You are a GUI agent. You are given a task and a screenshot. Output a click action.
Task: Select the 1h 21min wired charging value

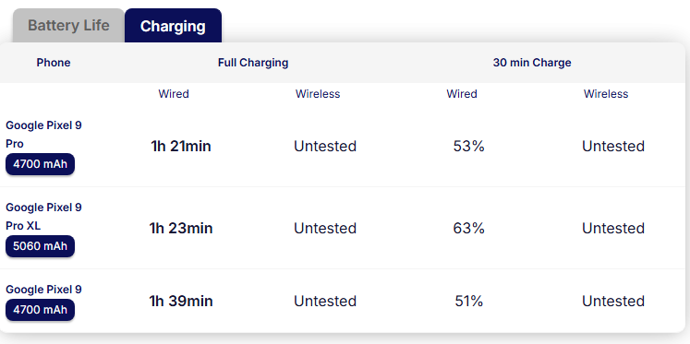[181, 146]
